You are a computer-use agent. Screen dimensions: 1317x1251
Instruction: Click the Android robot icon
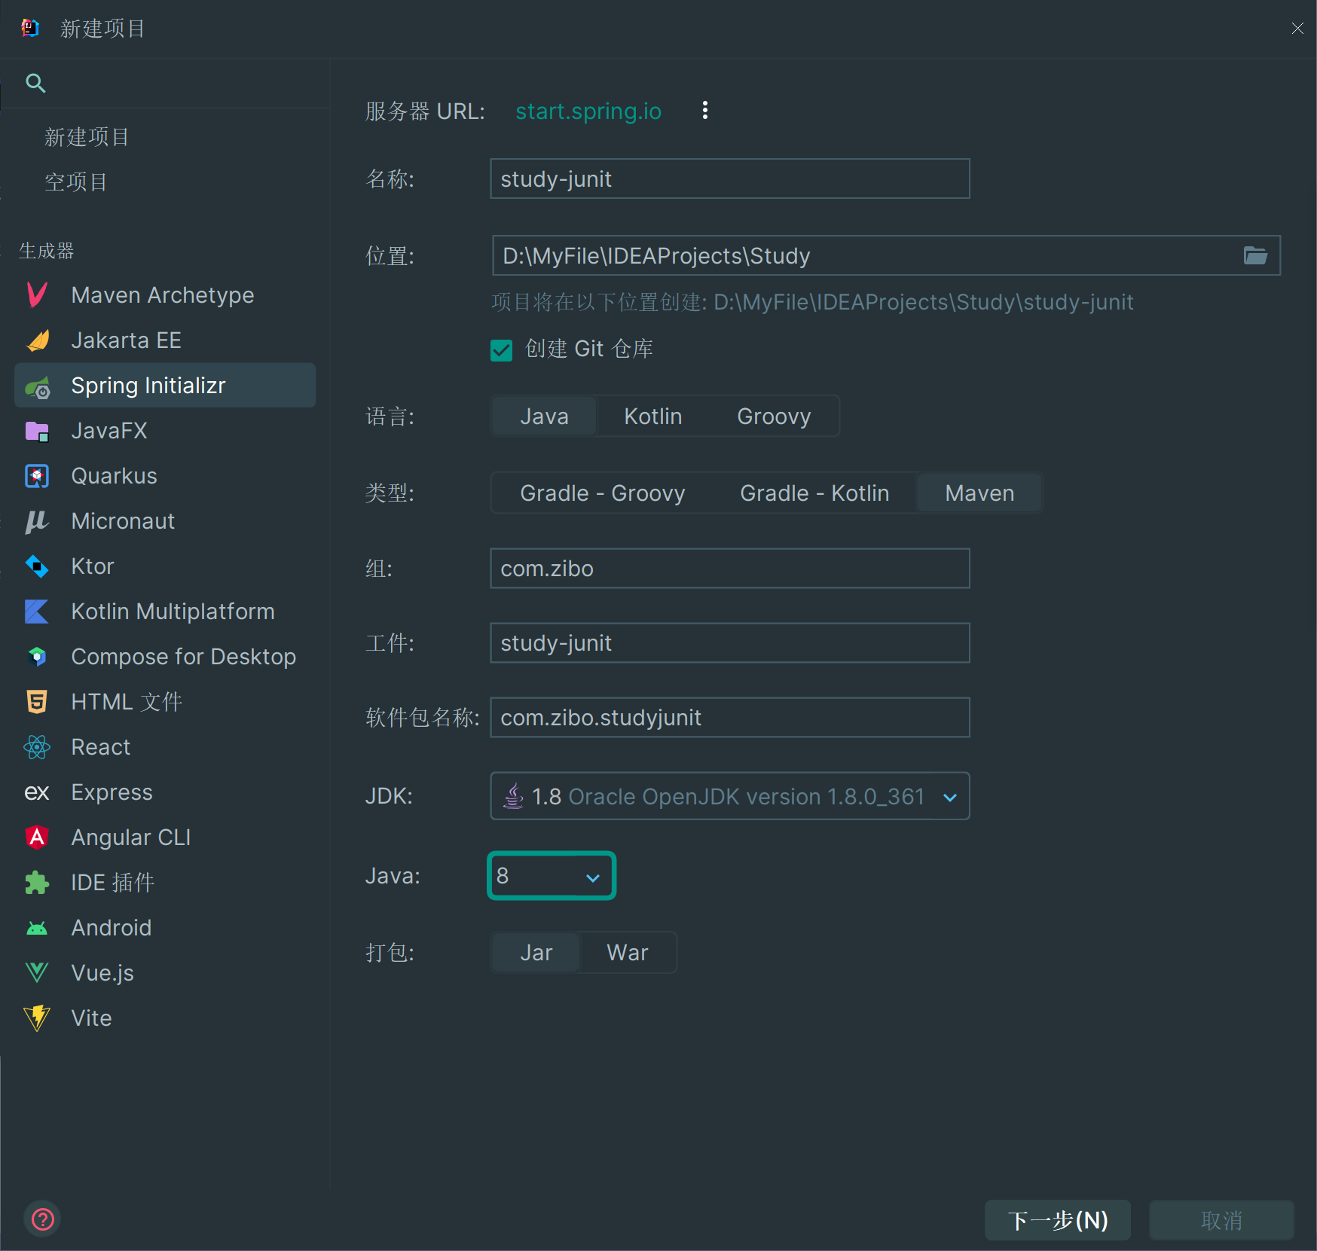point(37,929)
